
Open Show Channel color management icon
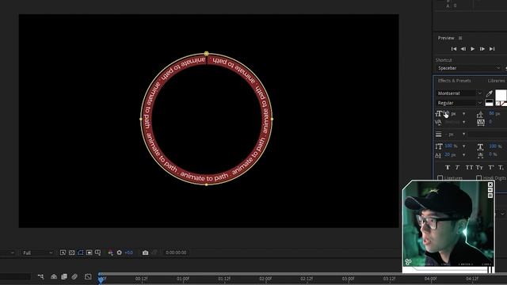pos(111,253)
